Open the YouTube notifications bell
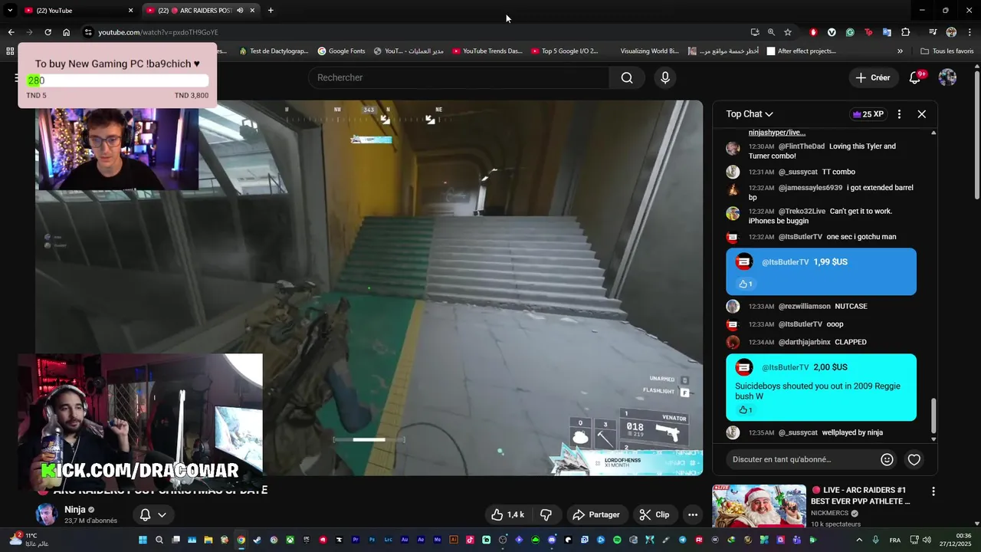981x552 pixels. pyautogui.click(x=915, y=77)
